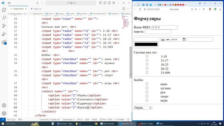
Task: Click the пароль password input field
Action: click(x=158, y=31)
